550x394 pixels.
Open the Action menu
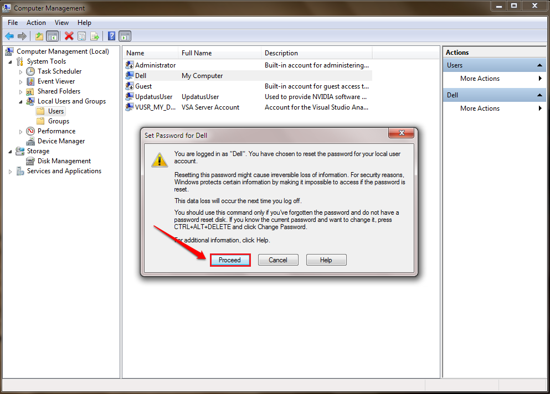[36, 23]
